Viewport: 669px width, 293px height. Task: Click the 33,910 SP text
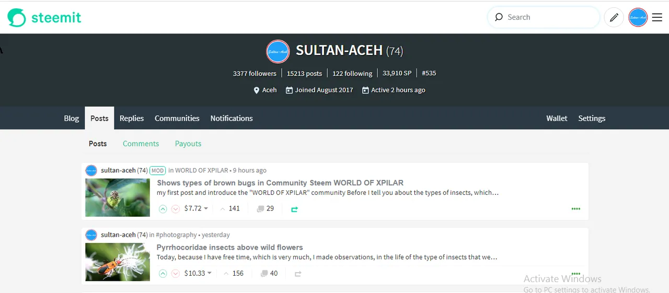397,74
